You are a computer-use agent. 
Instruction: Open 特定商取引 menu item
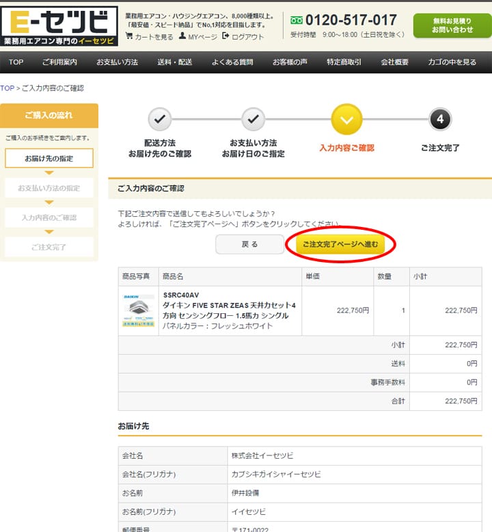tap(344, 62)
